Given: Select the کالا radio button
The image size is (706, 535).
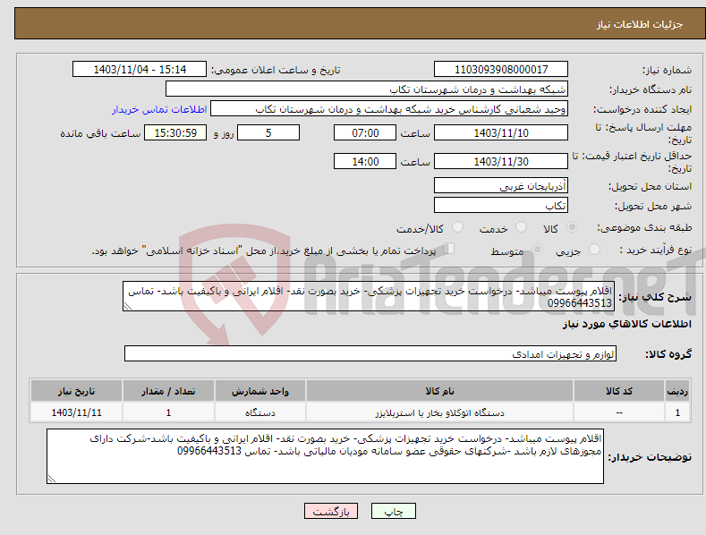Looking at the screenshot, I should 573,227.
